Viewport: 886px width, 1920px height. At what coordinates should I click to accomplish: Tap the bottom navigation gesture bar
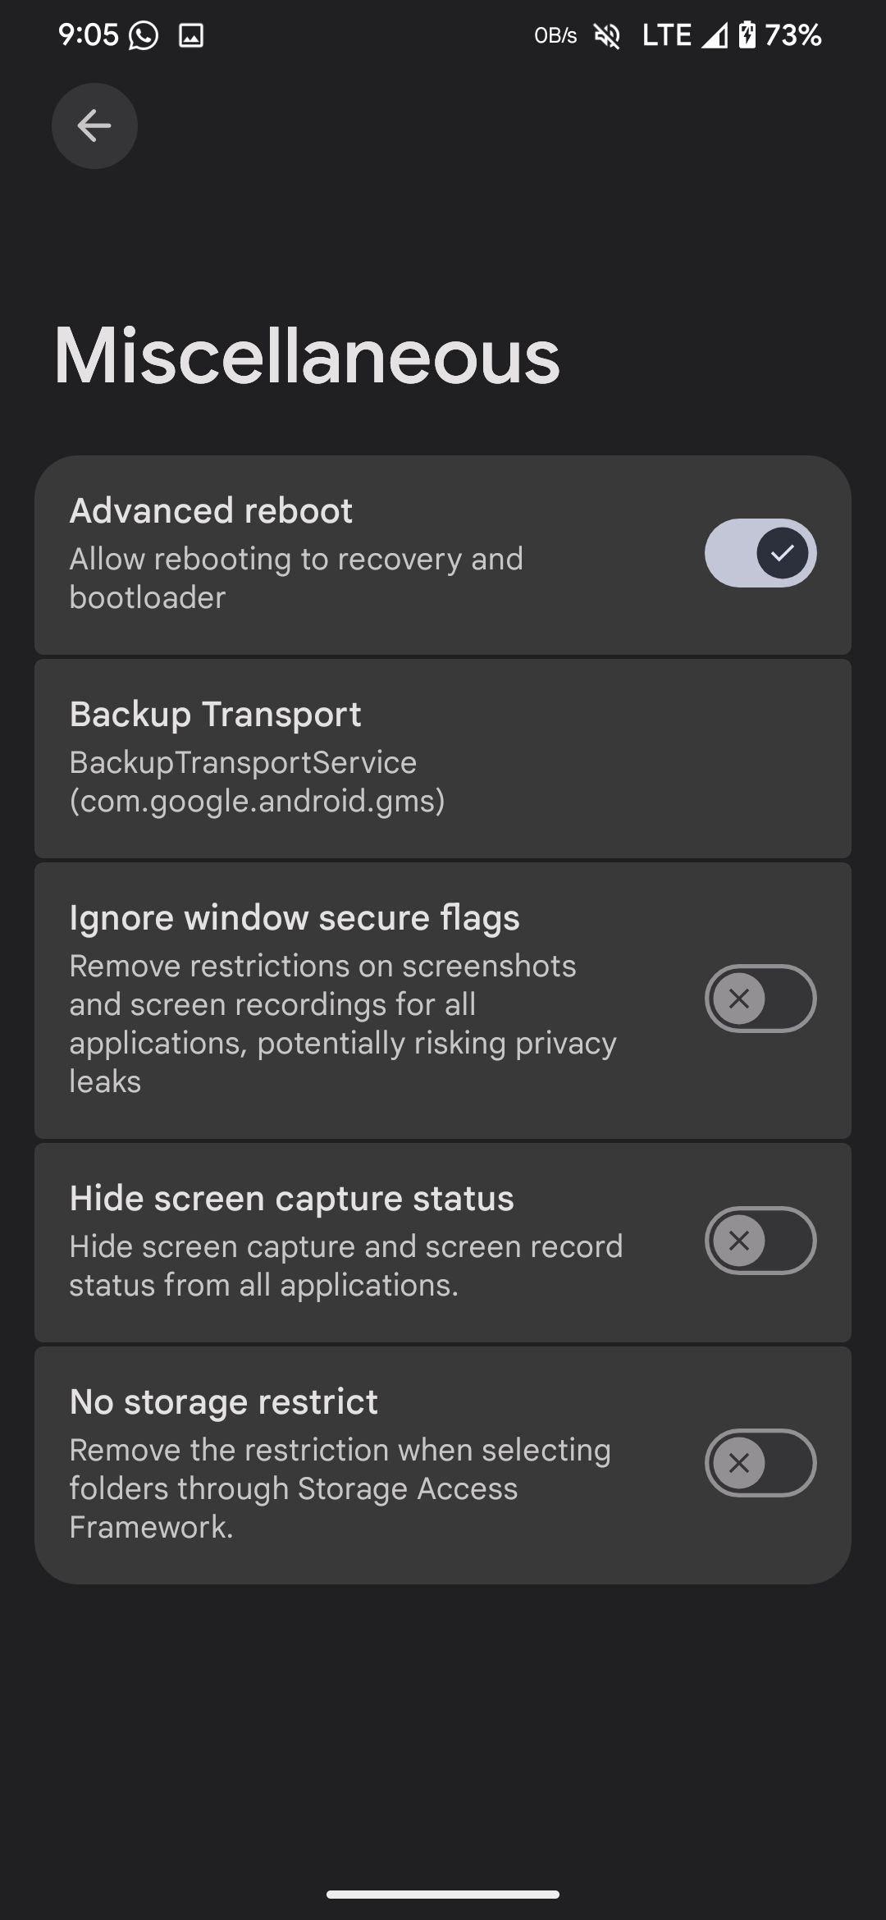443,1895
